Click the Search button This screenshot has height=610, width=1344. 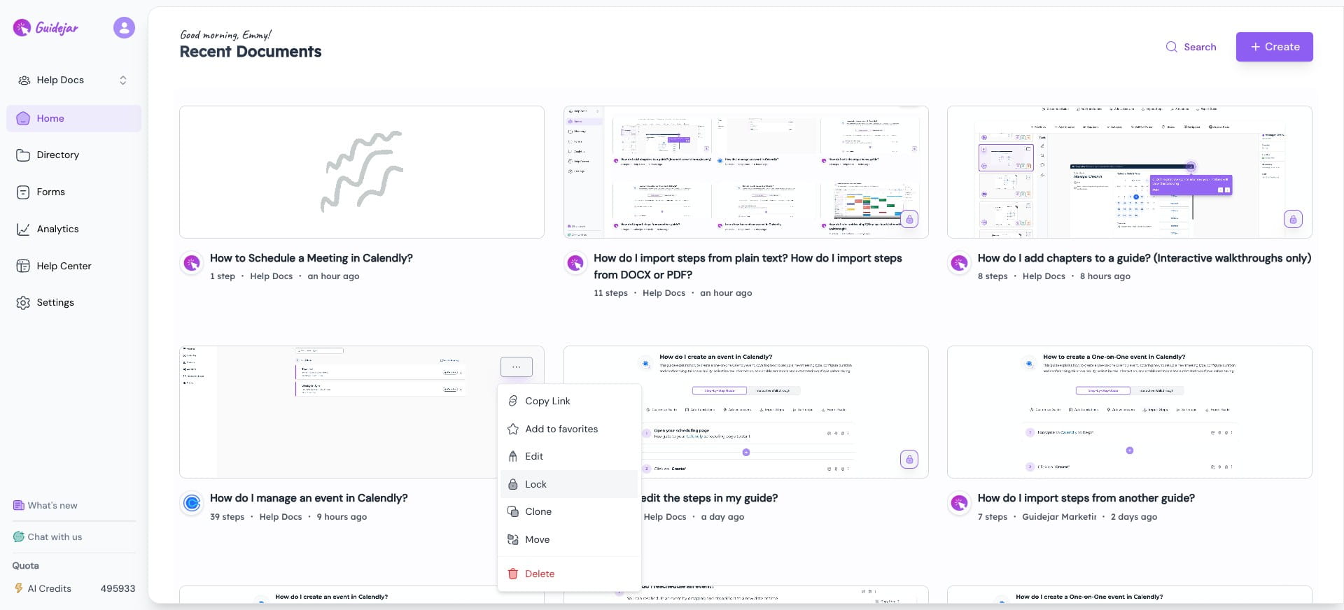(1191, 47)
